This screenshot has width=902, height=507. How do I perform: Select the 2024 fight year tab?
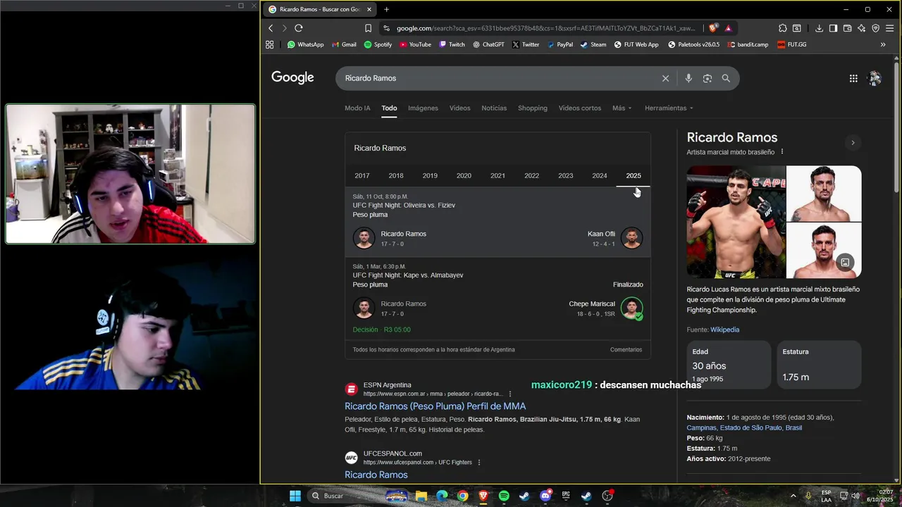(x=600, y=175)
